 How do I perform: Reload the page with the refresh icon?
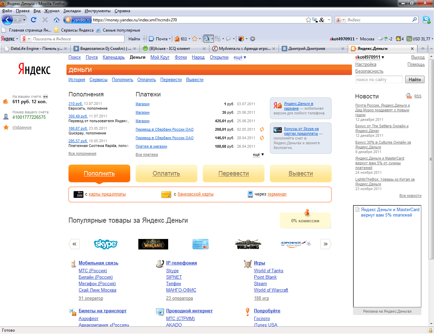point(34,20)
